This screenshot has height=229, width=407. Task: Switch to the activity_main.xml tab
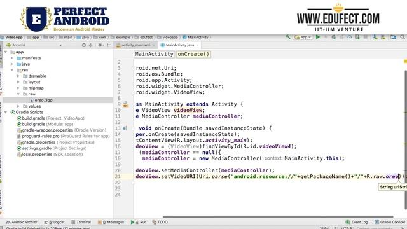135,45
